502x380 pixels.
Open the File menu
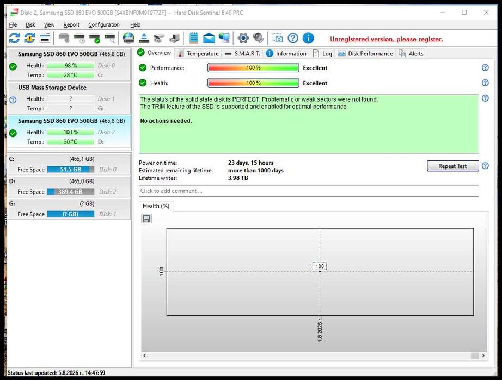click(x=13, y=24)
